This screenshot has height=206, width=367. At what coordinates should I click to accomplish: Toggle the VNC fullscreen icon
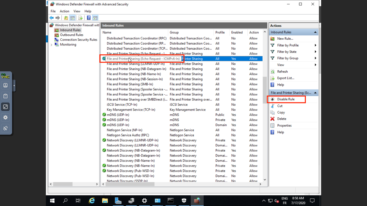(5, 107)
